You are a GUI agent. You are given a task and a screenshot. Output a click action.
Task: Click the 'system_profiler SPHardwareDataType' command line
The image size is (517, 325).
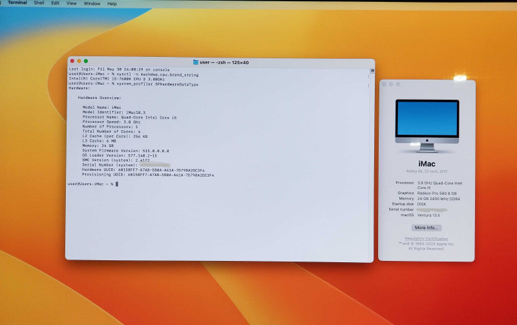point(133,84)
